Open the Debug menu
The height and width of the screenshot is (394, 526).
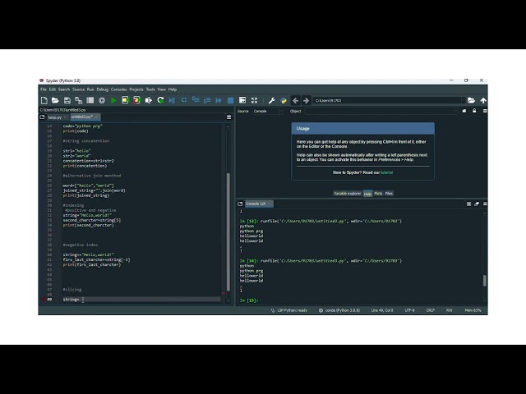coord(102,89)
